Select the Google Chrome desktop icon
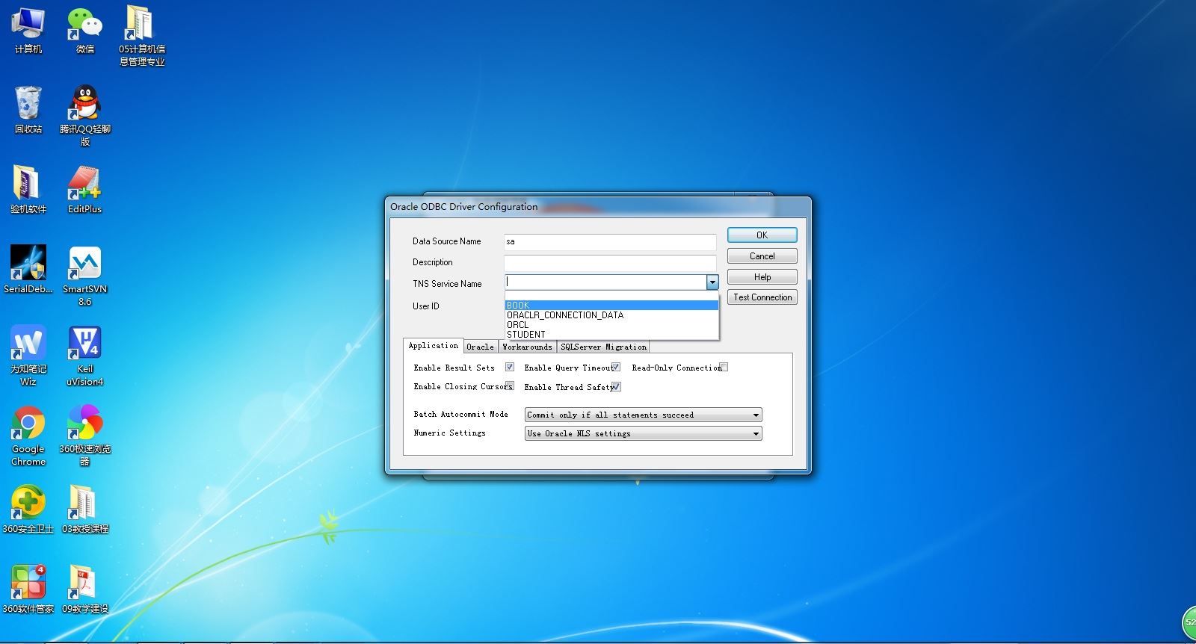This screenshot has width=1196, height=644. [x=28, y=436]
